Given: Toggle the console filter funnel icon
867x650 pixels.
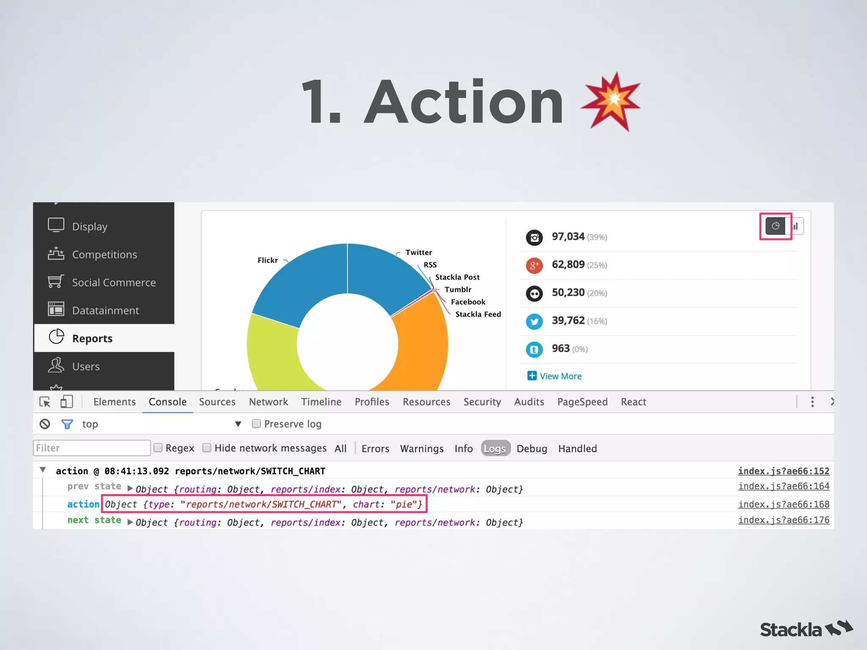Looking at the screenshot, I should [x=67, y=424].
